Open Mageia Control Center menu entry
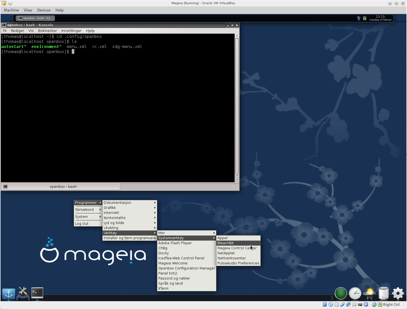Viewport: 407px width, 309px height. point(238,248)
